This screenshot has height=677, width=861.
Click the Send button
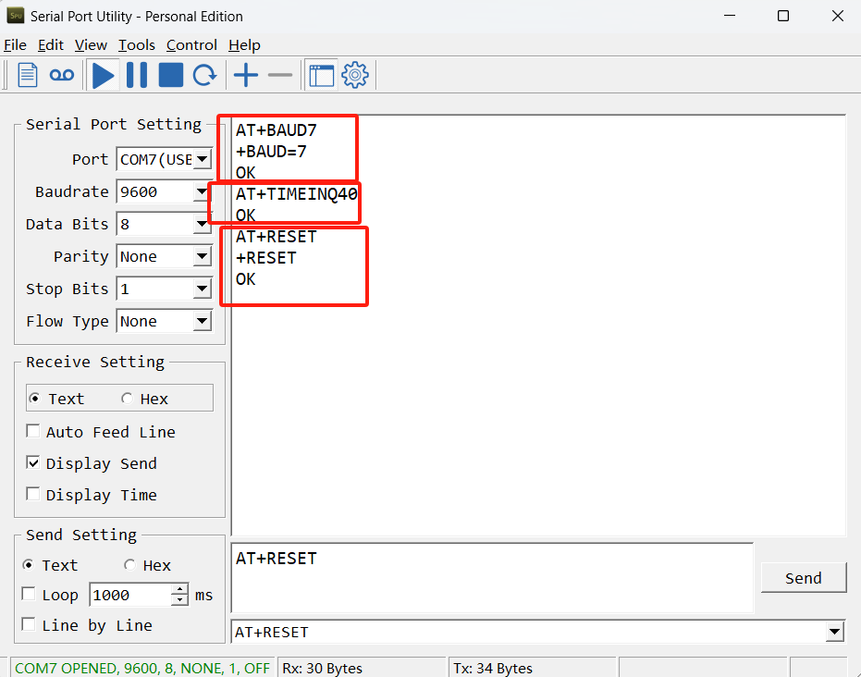pos(804,578)
